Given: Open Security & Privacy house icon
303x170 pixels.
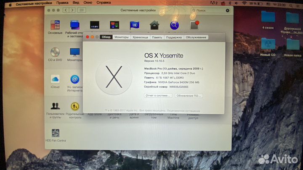Looking at the screenshot, I should point(154,25).
